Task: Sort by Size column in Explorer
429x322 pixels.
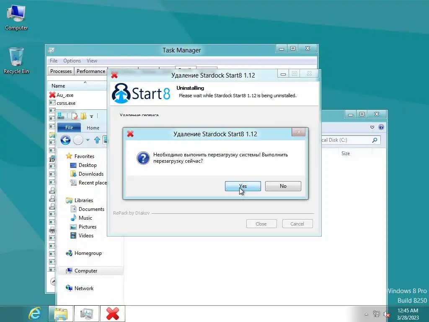Action: pos(346,153)
